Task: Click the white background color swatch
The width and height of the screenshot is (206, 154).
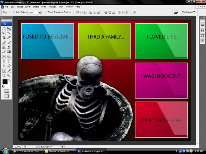Action: (x=9, y=85)
